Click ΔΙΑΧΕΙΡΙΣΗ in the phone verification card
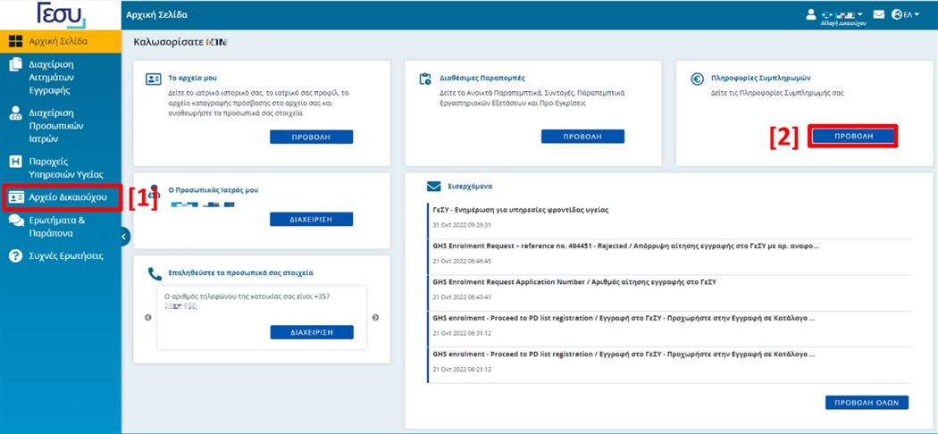 (x=312, y=332)
